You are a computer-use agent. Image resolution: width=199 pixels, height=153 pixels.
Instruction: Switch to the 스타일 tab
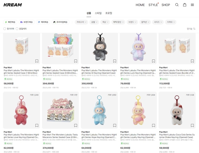(x=98, y=13)
